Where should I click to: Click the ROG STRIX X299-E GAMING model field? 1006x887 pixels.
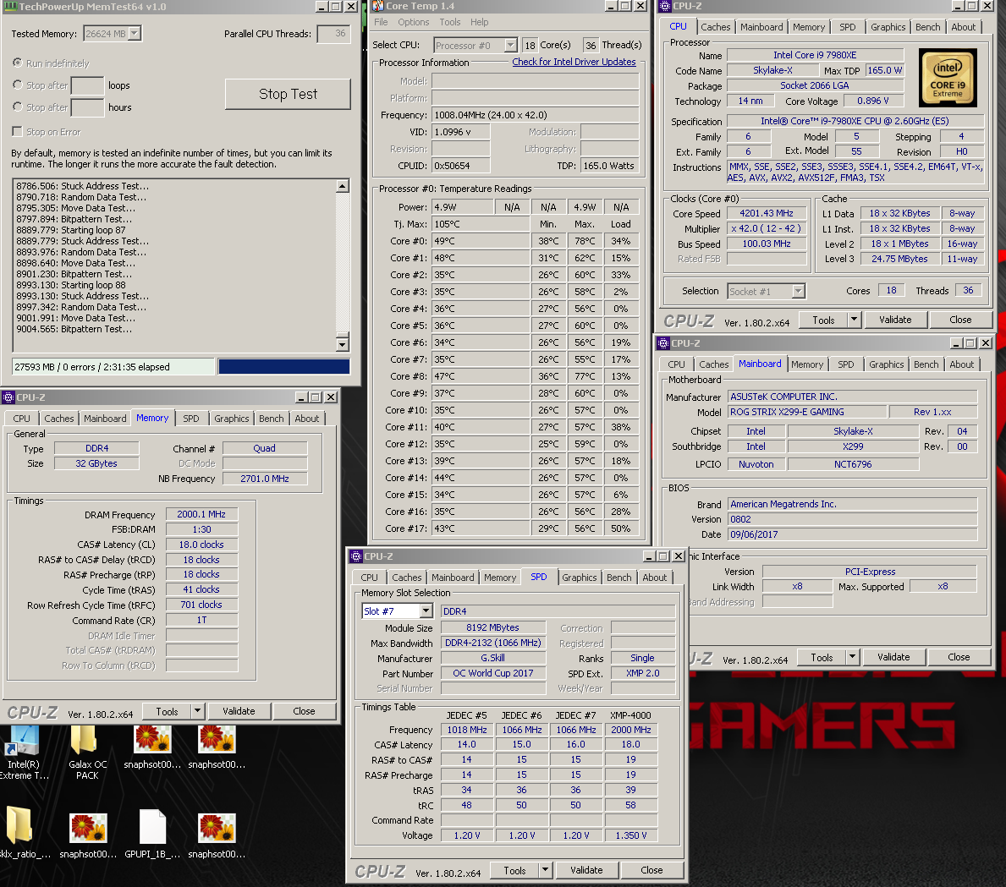808,412
